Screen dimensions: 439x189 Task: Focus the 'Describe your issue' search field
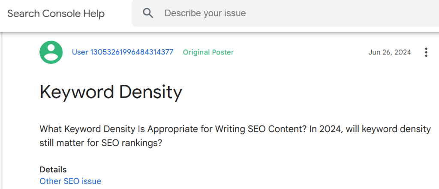pos(205,13)
